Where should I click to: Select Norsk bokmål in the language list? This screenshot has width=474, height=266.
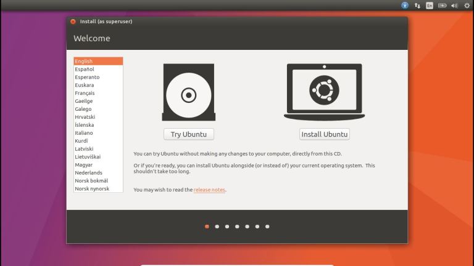pyautogui.click(x=98, y=180)
